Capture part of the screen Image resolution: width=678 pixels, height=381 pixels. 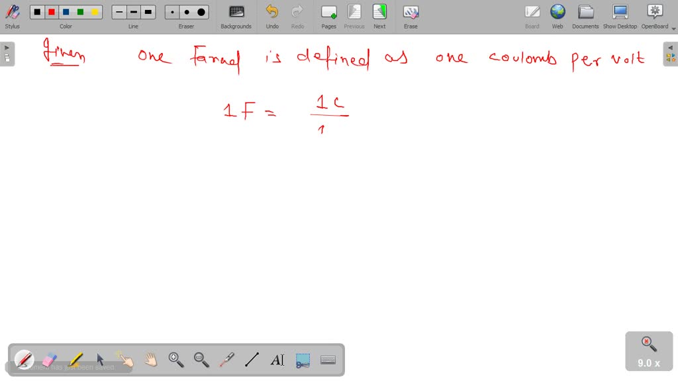pyautogui.click(x=302, y=359)
